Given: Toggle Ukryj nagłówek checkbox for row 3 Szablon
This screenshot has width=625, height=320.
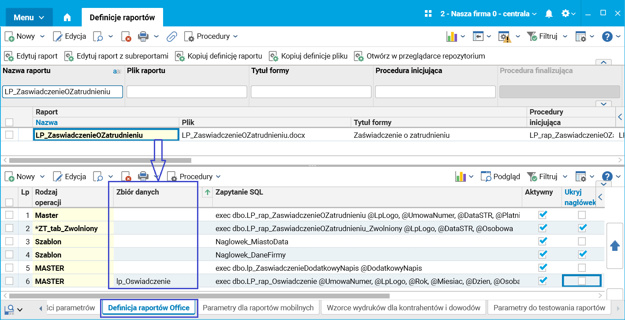Looking at the screenshot, I should coord(582,241).
